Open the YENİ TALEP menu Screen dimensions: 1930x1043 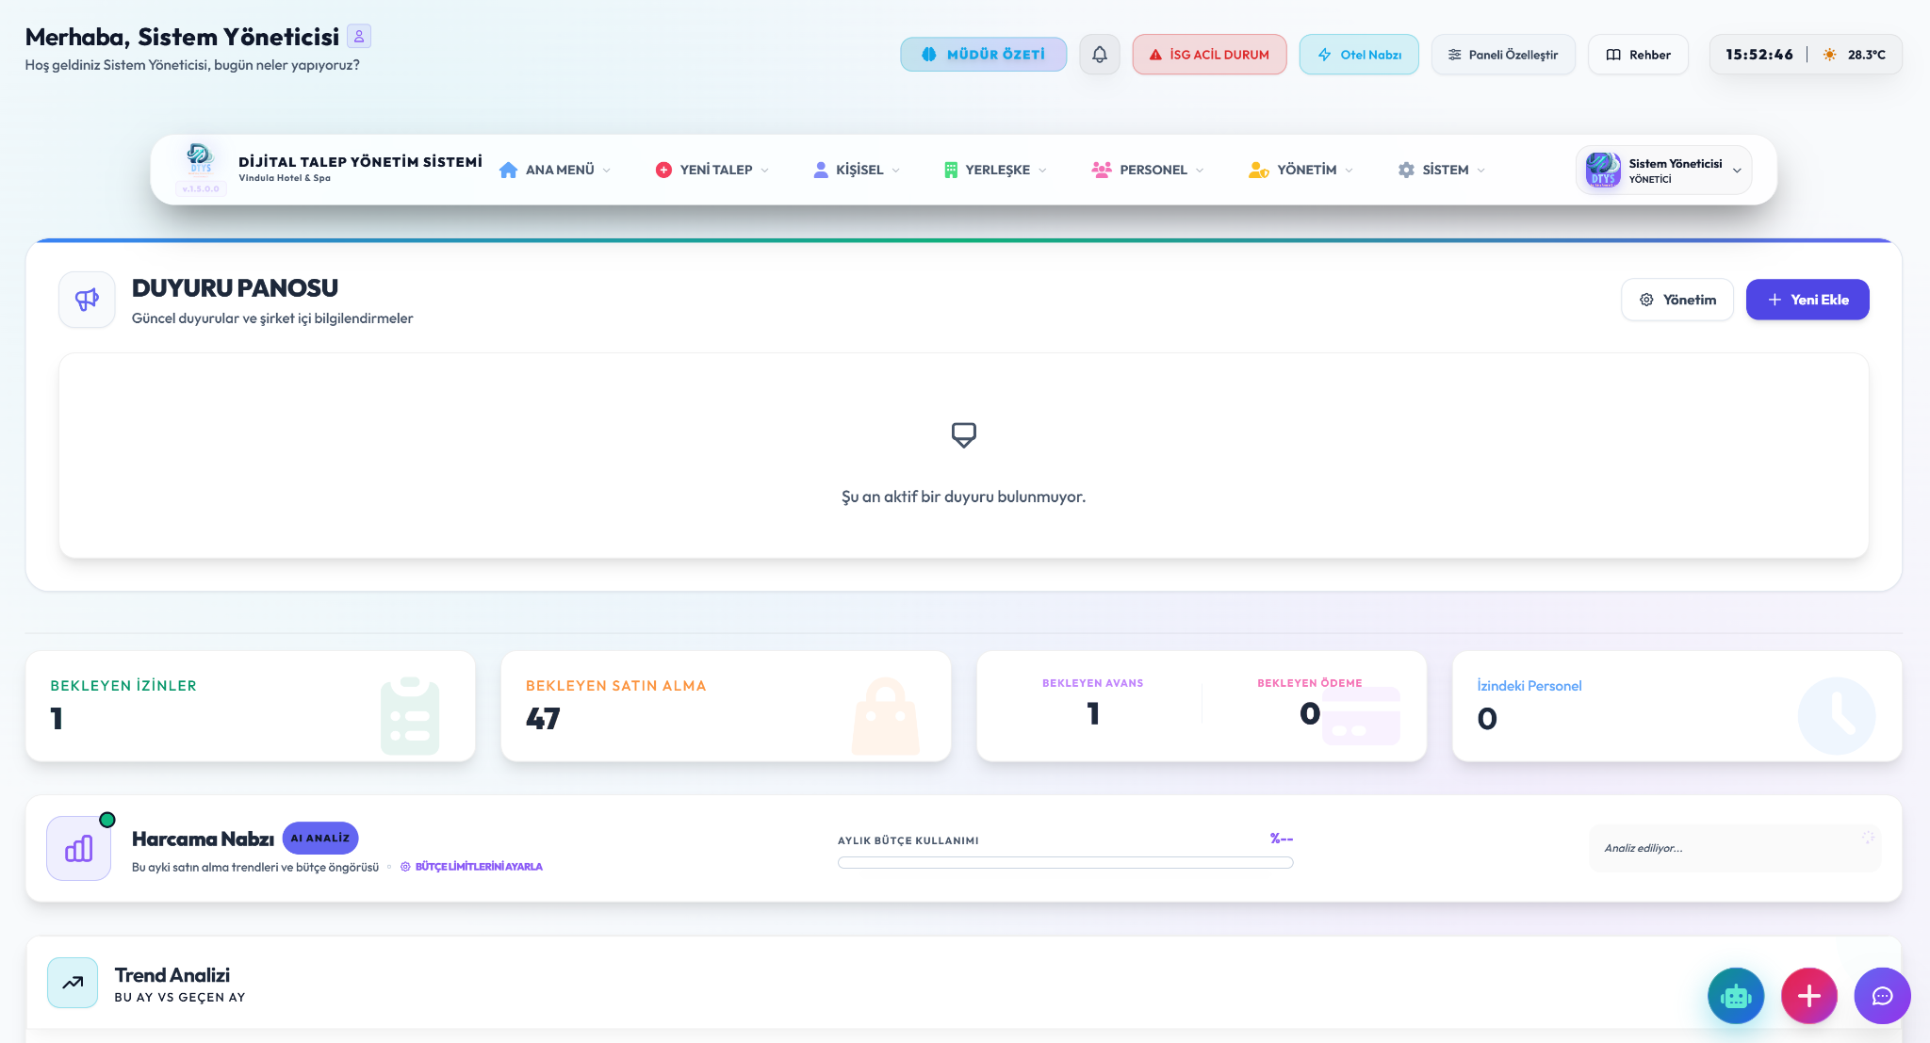click(712, 170)
